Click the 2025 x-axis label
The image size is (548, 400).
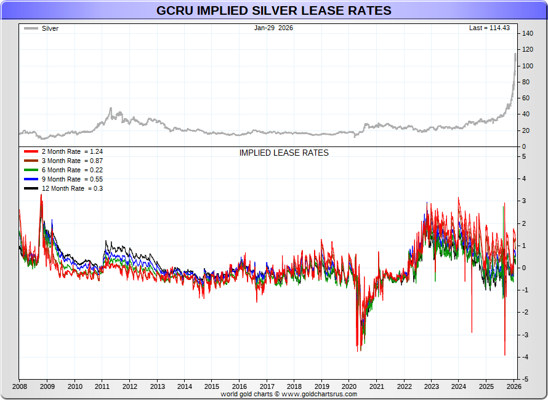[x=486, y=386]
